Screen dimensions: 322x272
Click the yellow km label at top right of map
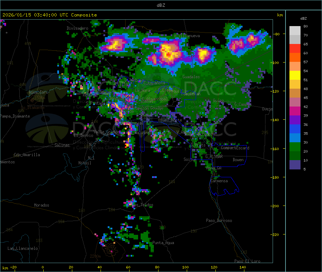(280, 15)
